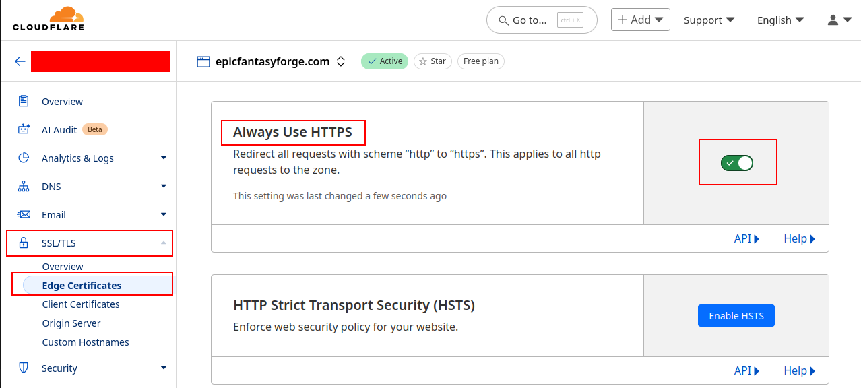This screenshot has height=388, width=861.
Task: Click the Cloudflare logo
Action: tap(48, 19)
